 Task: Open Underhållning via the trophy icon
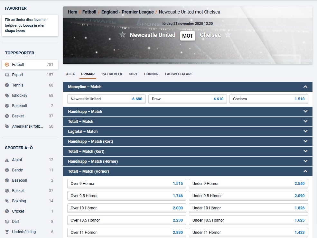(x=7, y=232)
